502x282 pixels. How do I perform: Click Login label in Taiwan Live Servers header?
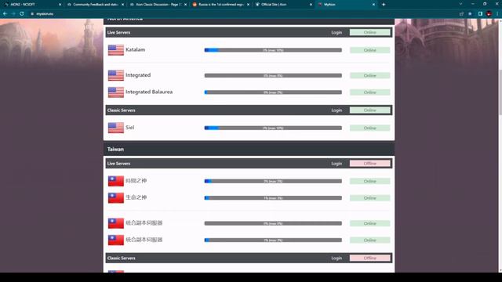[336, 164]
